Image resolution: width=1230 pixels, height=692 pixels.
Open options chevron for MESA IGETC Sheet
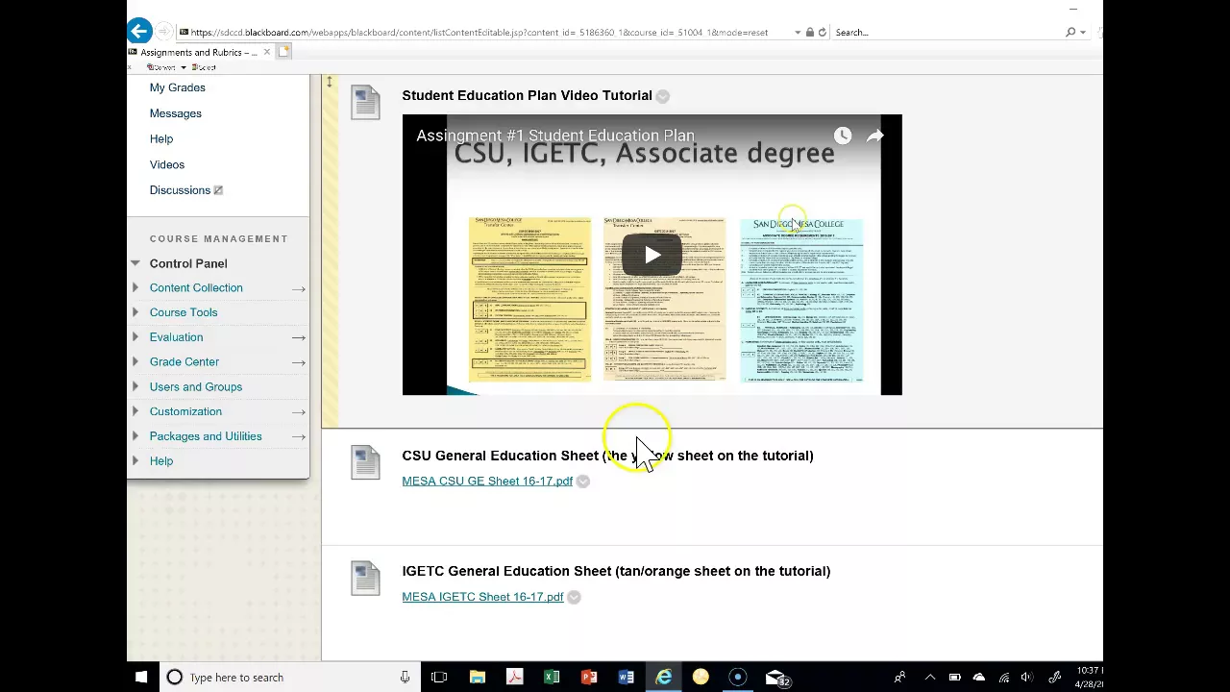coord(574,597)
